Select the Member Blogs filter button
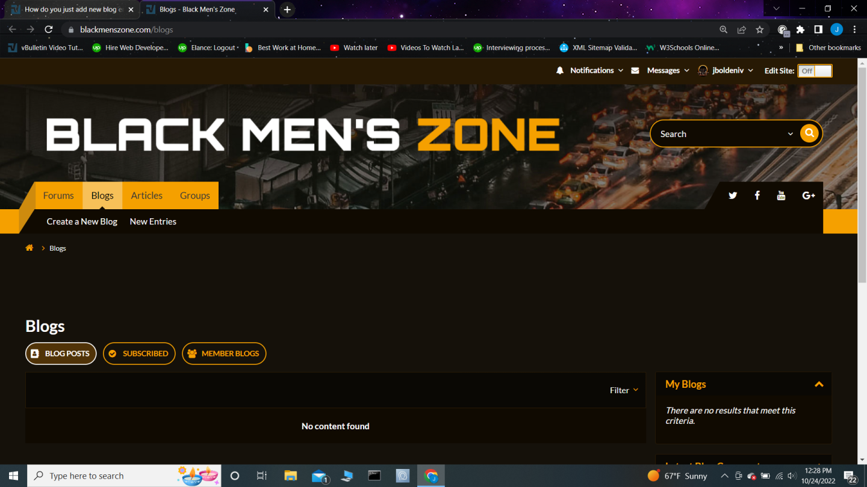 point(224,354)
